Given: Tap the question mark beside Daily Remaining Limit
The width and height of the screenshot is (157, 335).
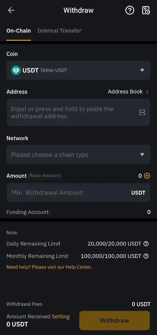Looking at the screenshot, I should [146, 243].
